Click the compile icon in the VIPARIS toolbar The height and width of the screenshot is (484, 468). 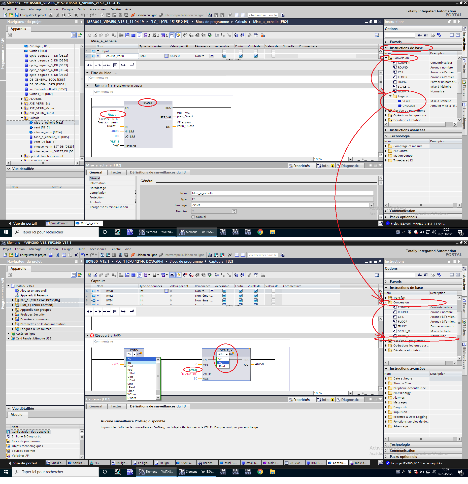[x=102, y=15]
